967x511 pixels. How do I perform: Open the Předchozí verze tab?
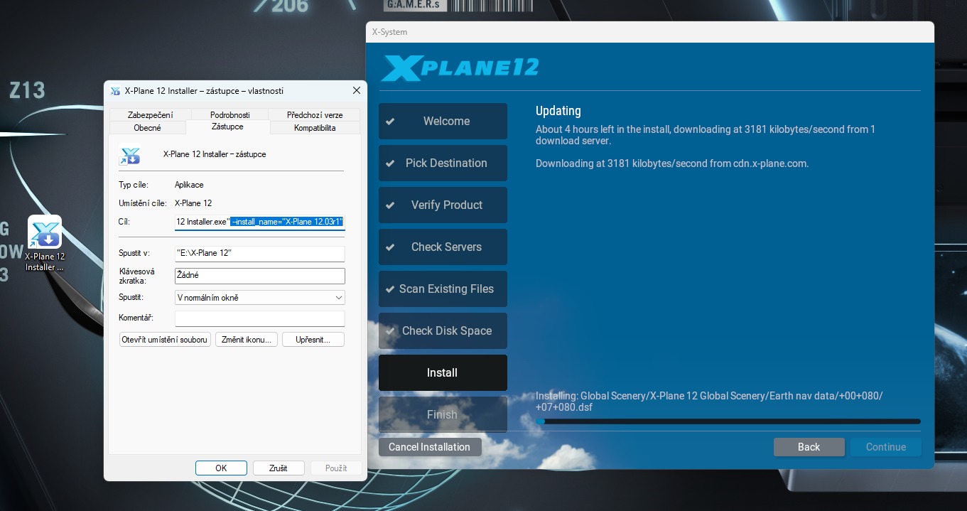pyautogui.click(x=315, y=115)
